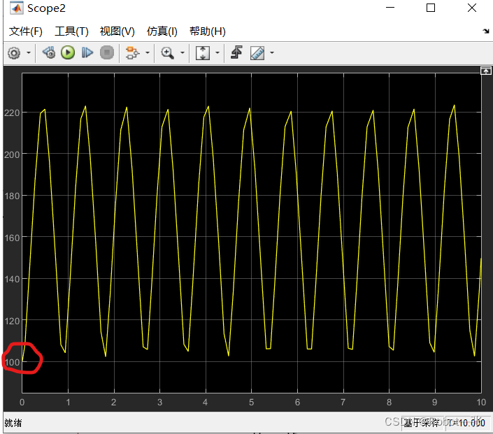Click the y-axis label 120
The image size is (493, 434).
12,321
